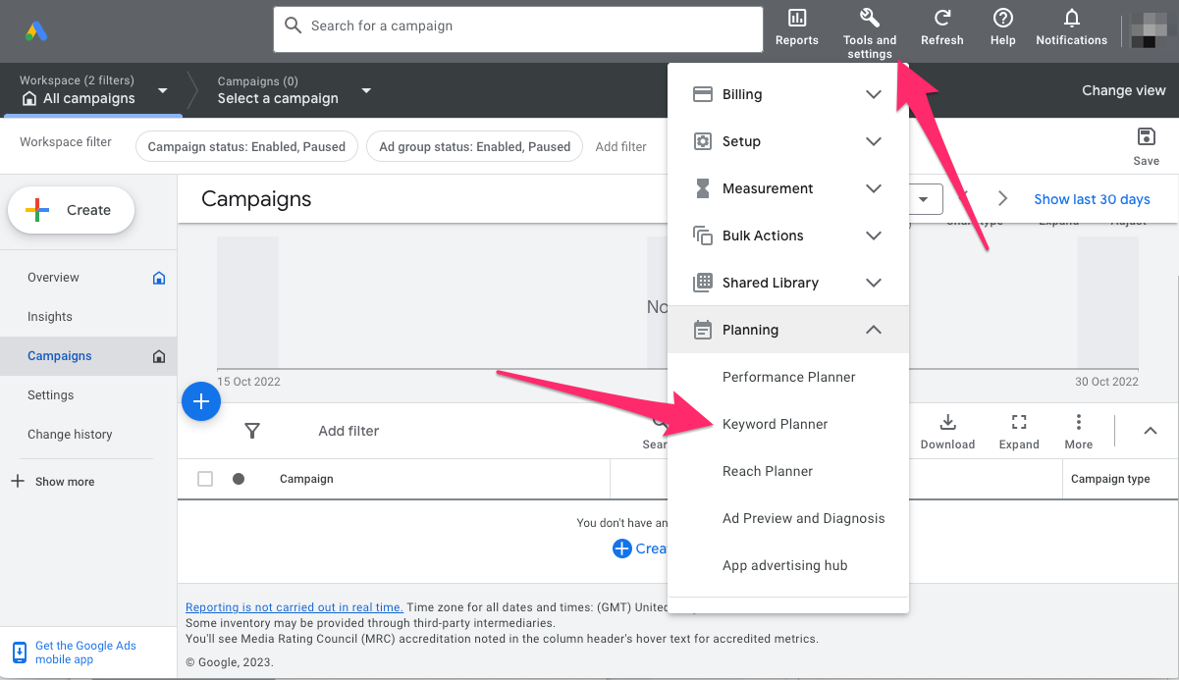Click the workspace Add filter field
Image resolution: width=1179 pixels, height=680 pixels.
[x=621, y=147]
